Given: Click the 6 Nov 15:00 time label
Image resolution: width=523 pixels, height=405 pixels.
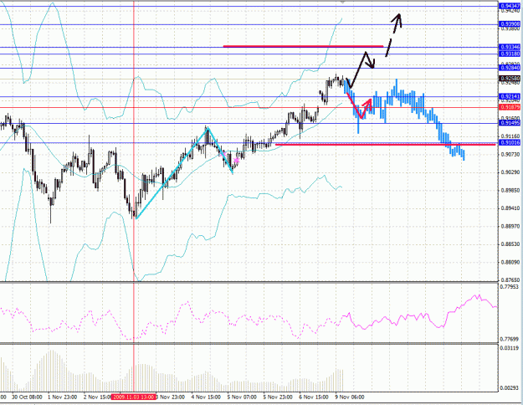Looking at the screenshot, I should coord(314,397).
